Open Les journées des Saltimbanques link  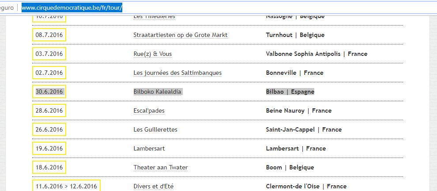point(177,73)
